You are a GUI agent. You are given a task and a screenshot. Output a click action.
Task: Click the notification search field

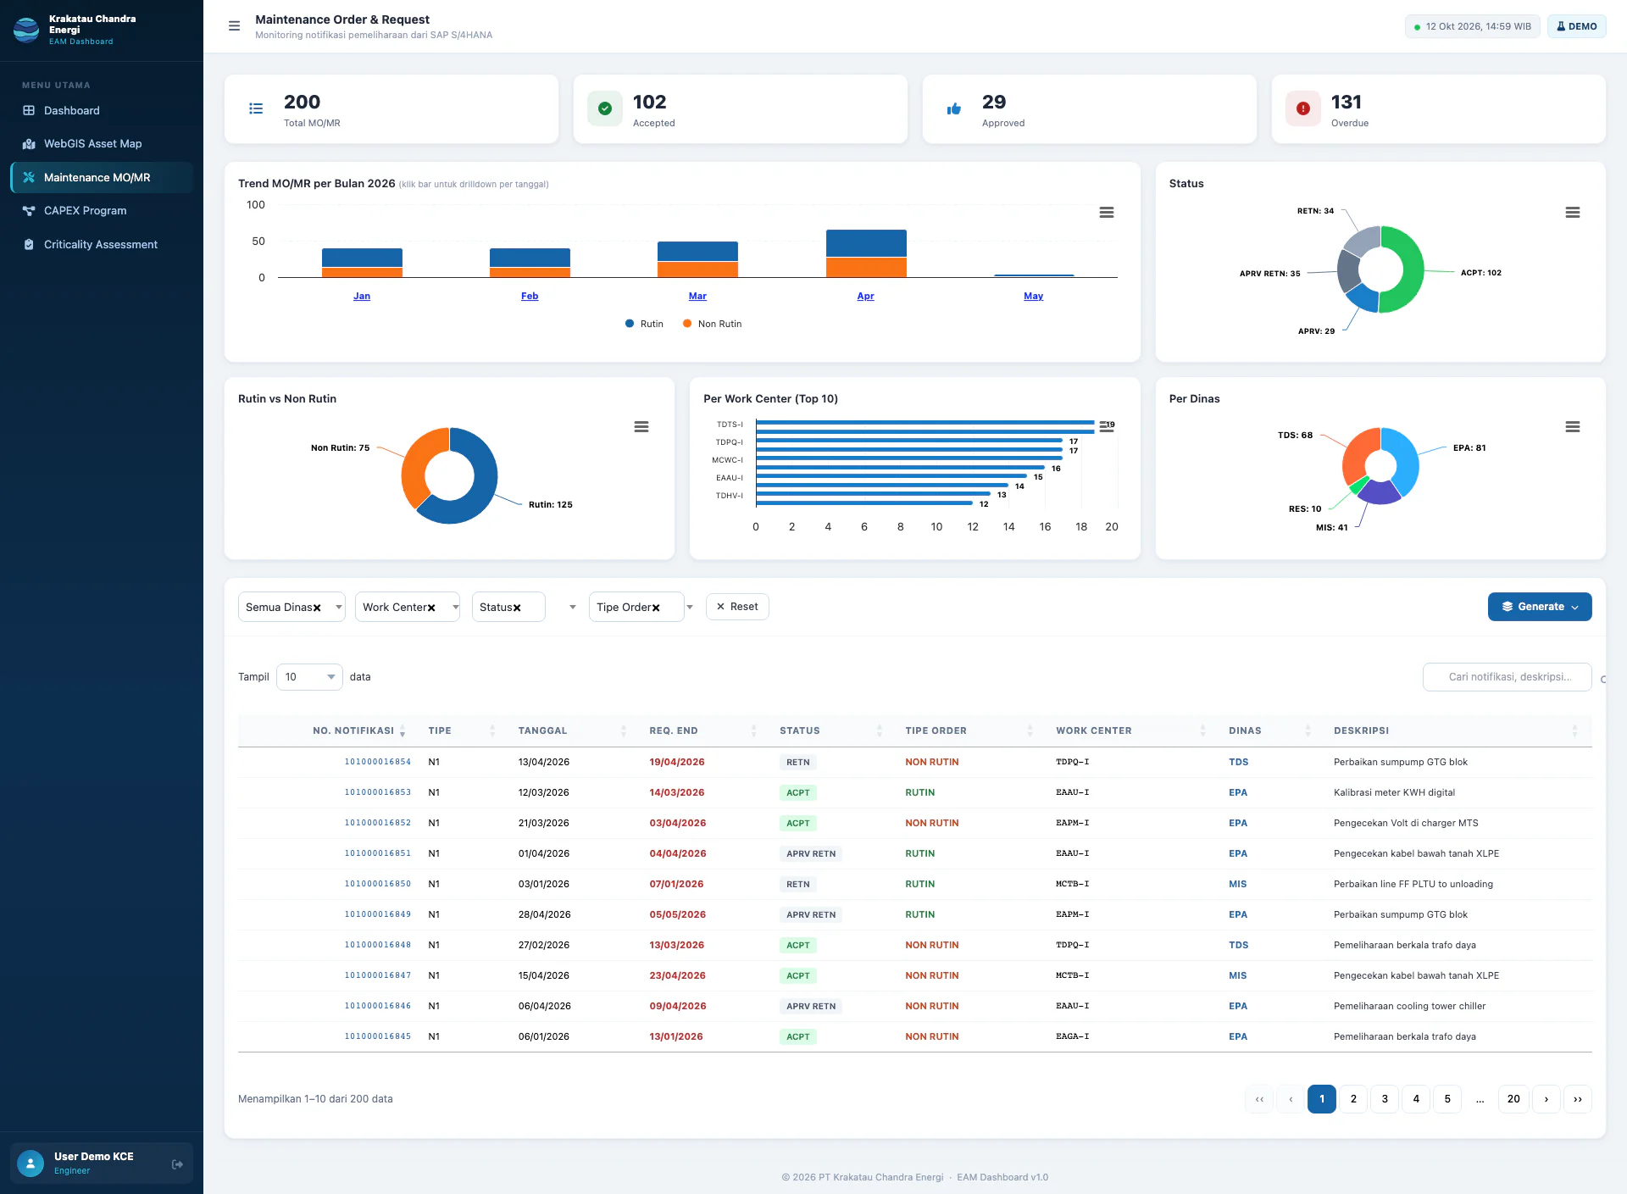[x=1507, y=677]
